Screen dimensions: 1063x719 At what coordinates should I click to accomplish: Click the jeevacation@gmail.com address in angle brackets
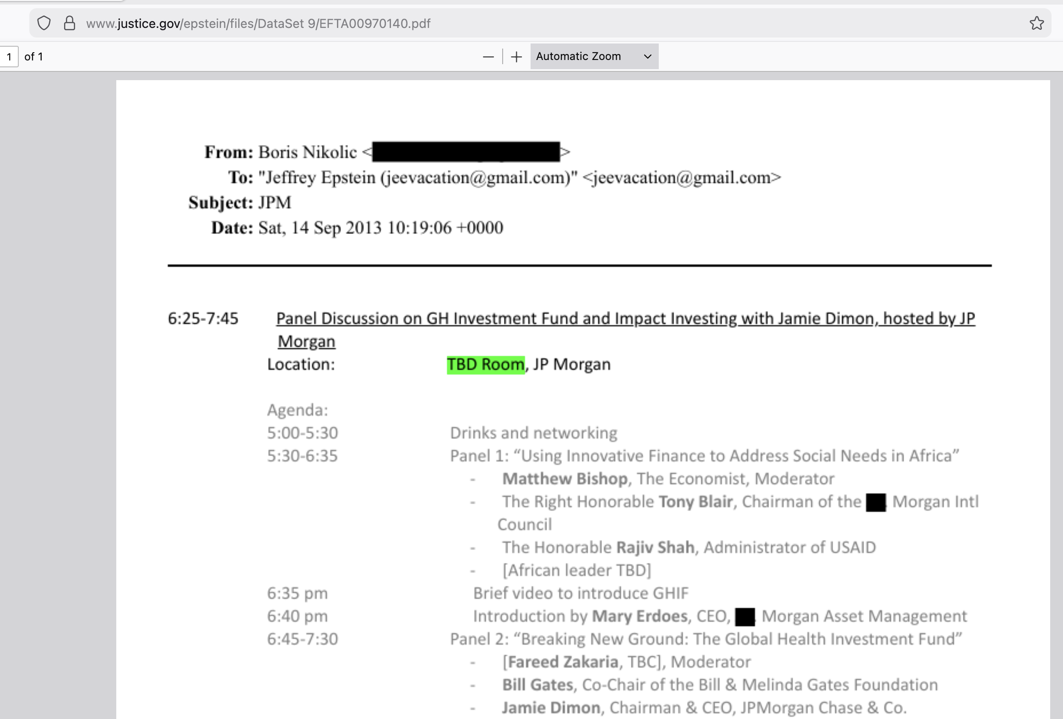pos(682,178)
